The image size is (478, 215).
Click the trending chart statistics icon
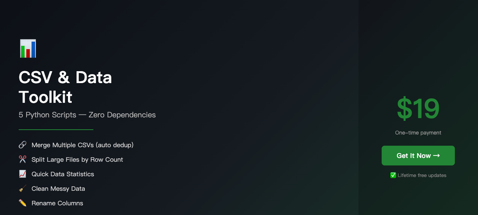tap(22, 174)
